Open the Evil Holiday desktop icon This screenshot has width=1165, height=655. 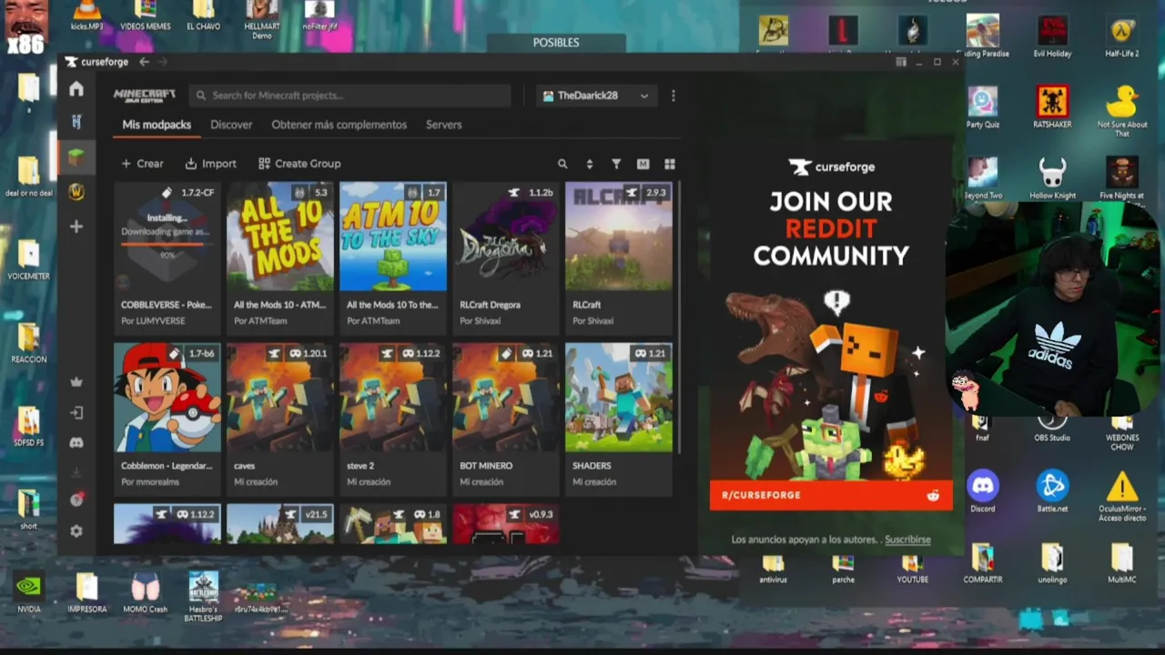tap(1052, 38)
